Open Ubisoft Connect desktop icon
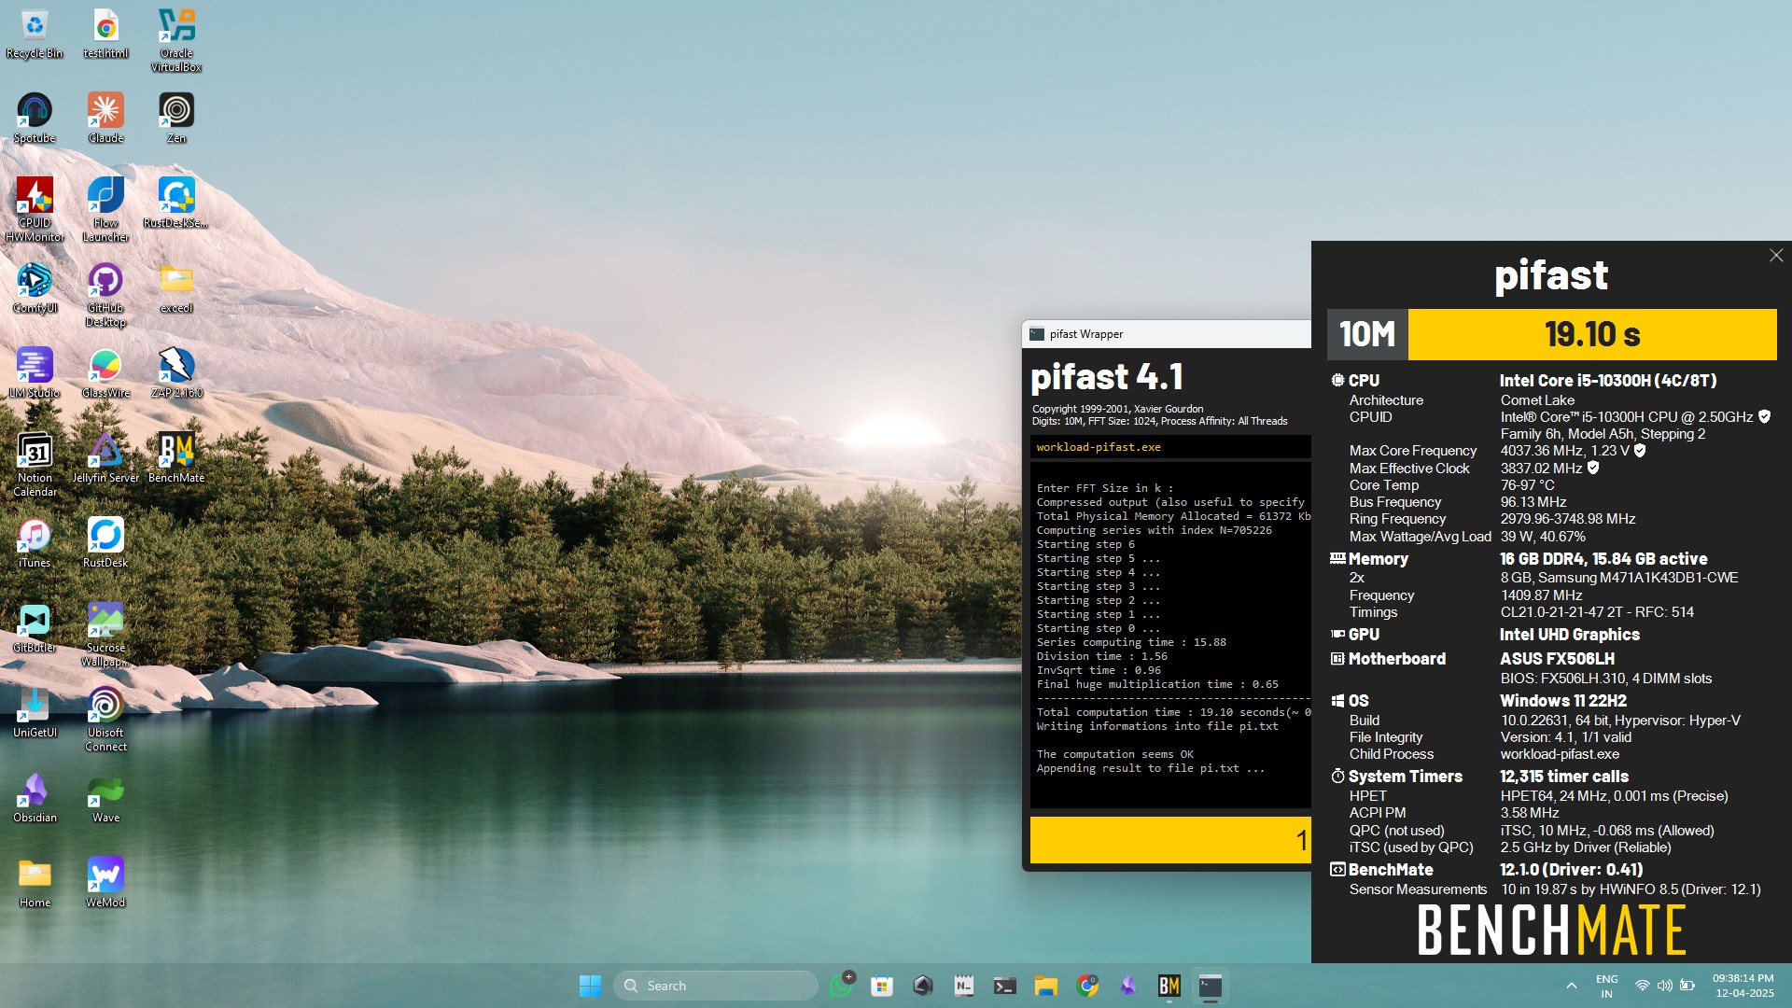Viewport: 1792px width, 1008px height. tap(105, 720)
